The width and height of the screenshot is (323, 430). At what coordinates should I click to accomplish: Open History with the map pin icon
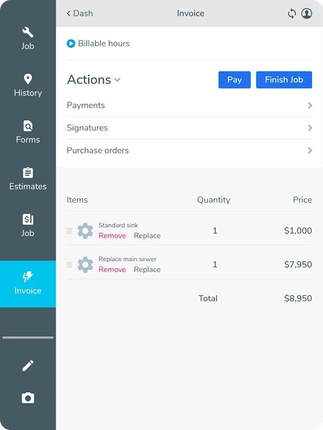28,85
